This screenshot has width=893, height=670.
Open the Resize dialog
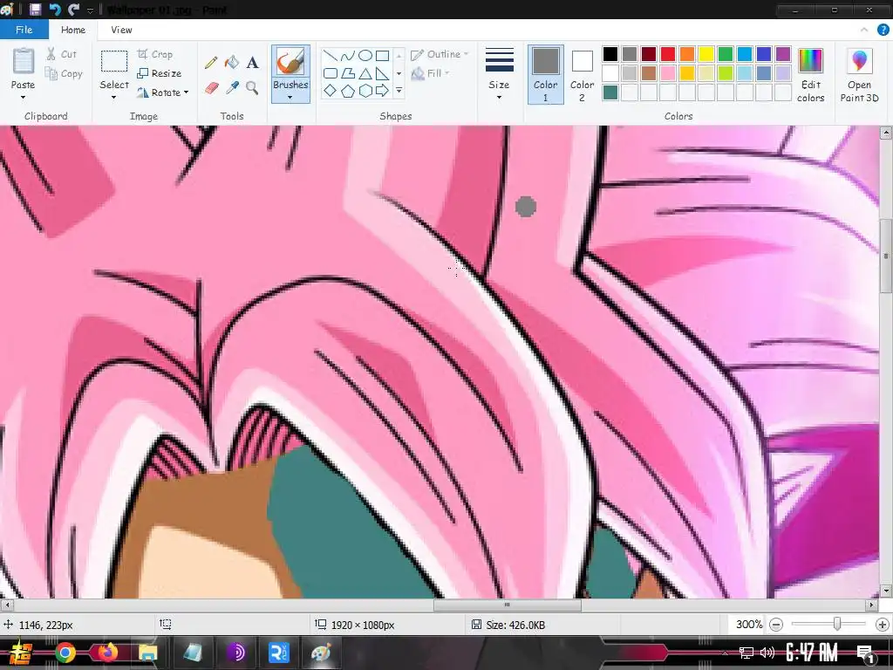160,73
